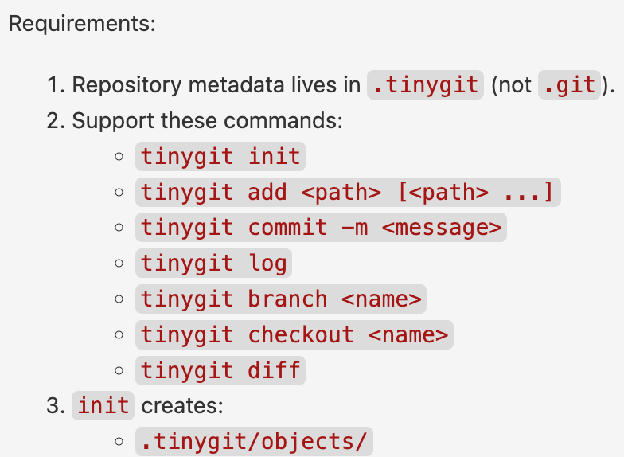Click the "tinygit branch <name>" command snippet

(x=281, y=299)
